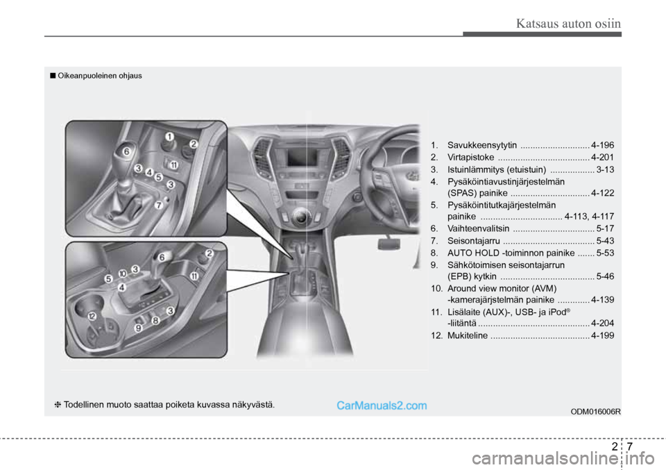
Task: Select list row "2. Virtapistoke"
Action: point(522,157)
